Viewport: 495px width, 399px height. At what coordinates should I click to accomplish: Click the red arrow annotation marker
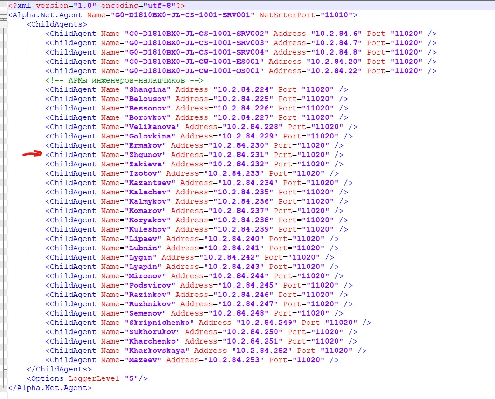point(32,154)
